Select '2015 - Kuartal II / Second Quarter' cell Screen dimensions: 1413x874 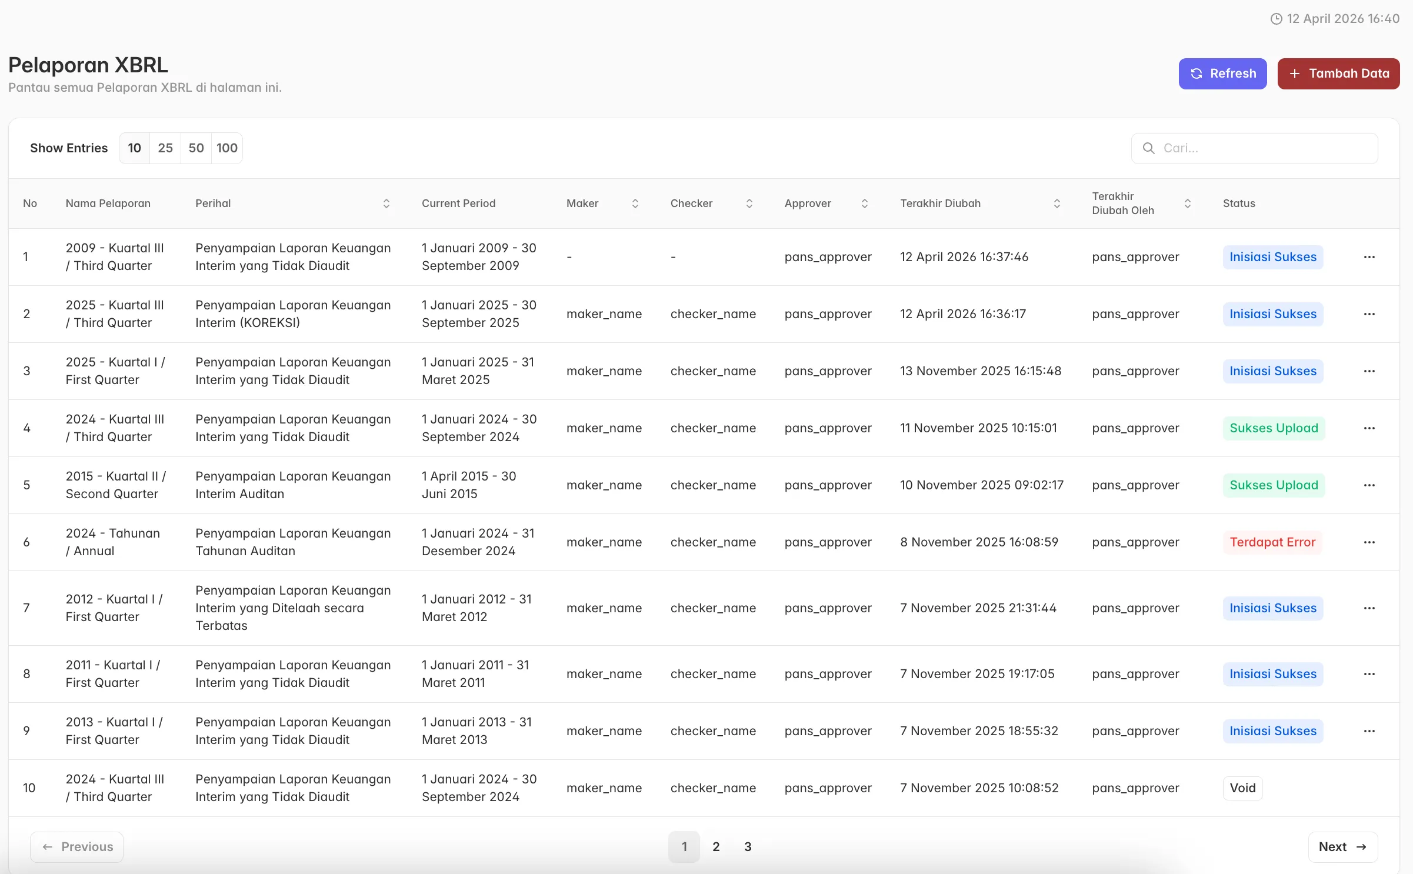tap(116, 485)
